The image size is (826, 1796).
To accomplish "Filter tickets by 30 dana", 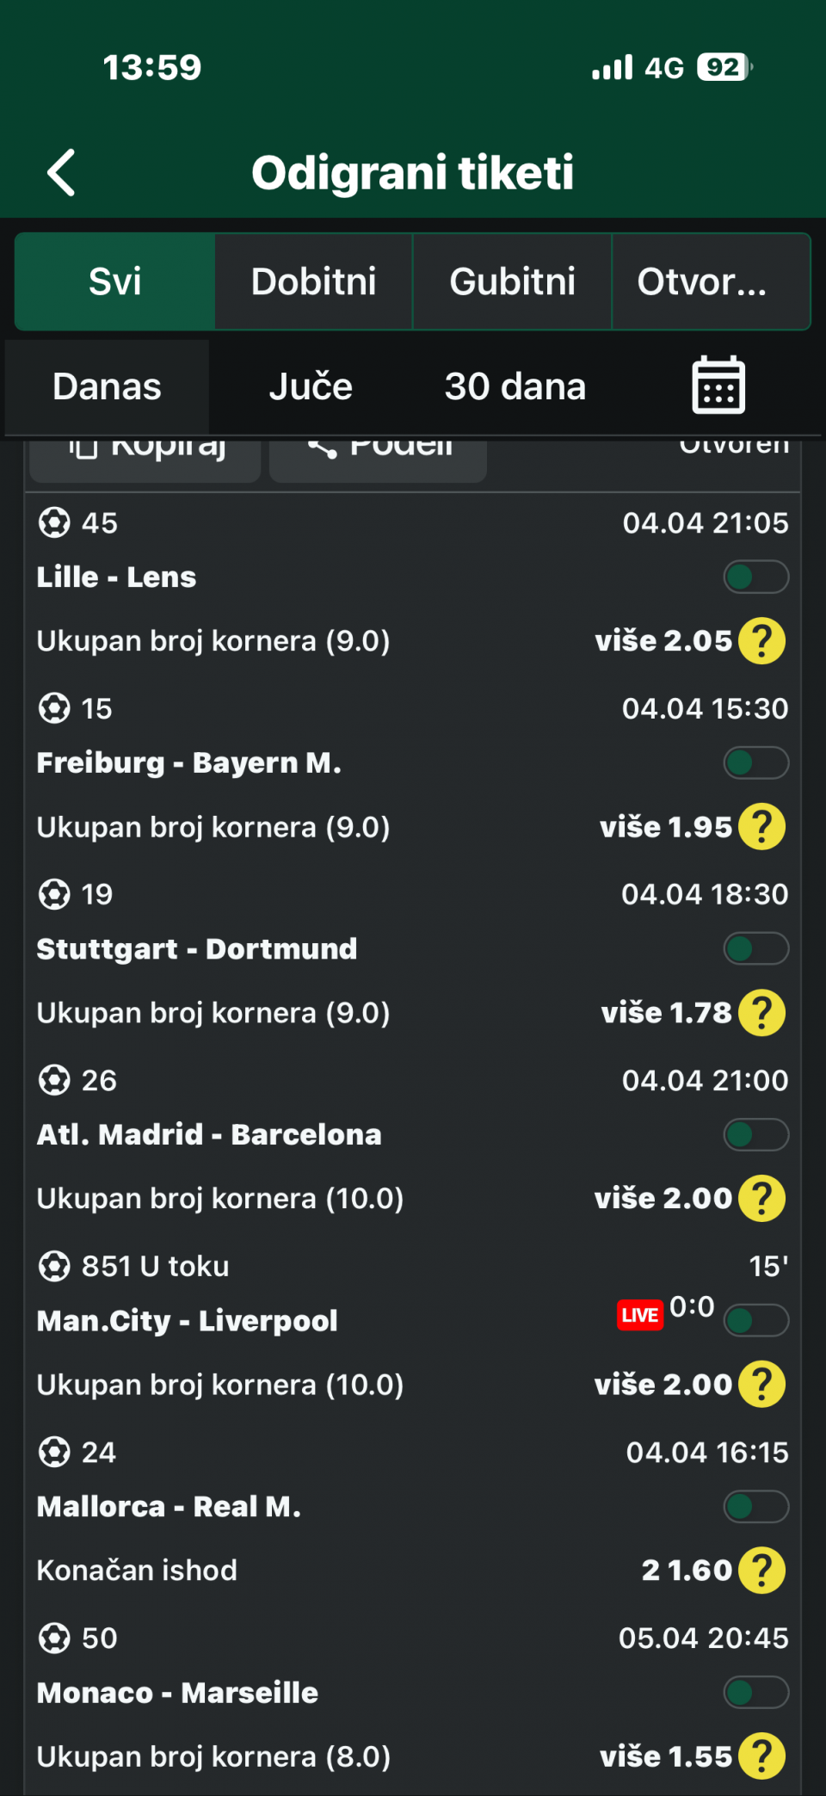I will (515, 386).
